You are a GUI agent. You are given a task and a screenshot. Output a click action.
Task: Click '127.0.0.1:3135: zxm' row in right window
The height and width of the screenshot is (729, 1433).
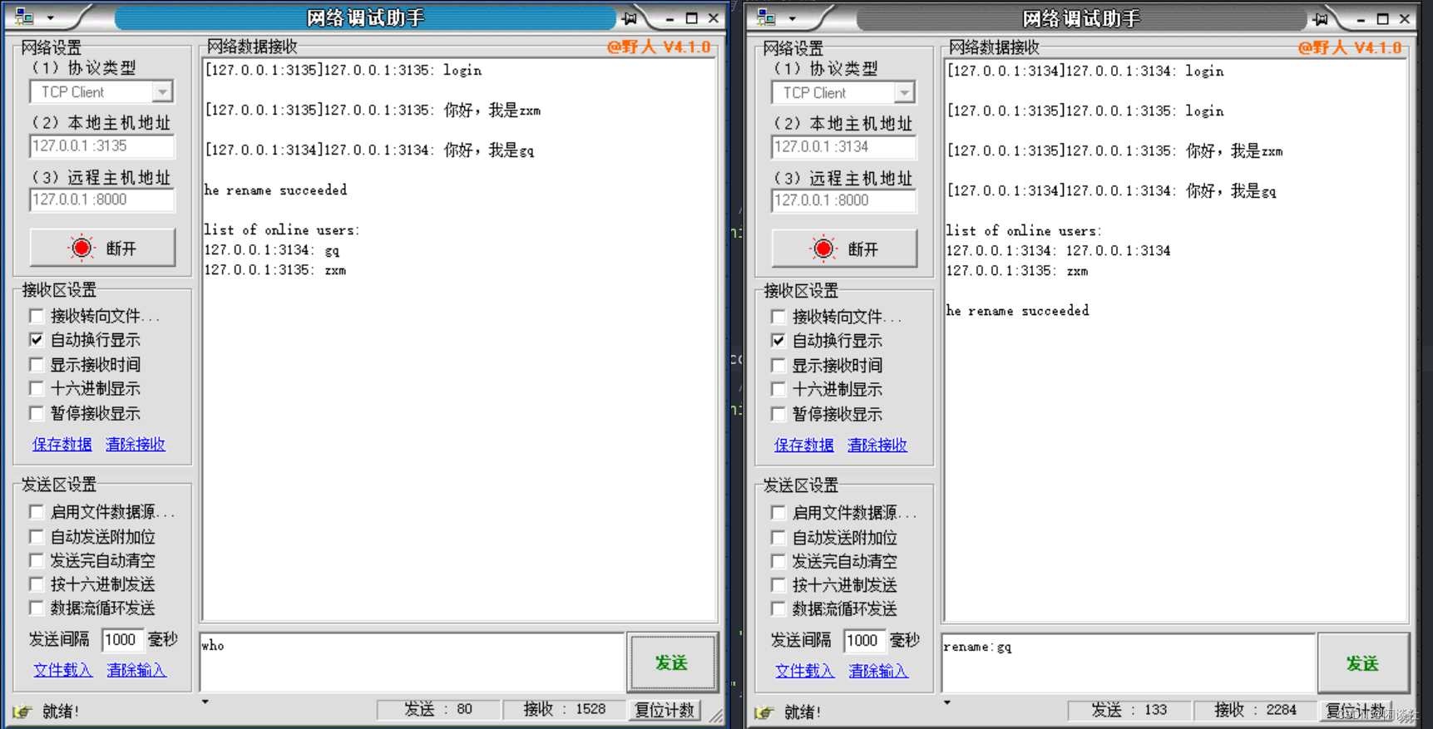pyautogui.click(x=1017, y=271)
